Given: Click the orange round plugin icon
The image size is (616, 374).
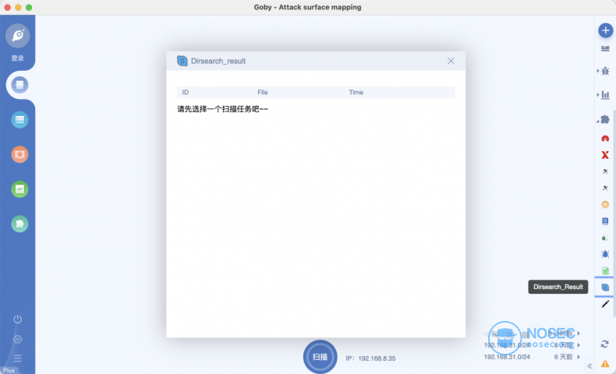Looking at the screenshot, I should click(x=605, y=204).
